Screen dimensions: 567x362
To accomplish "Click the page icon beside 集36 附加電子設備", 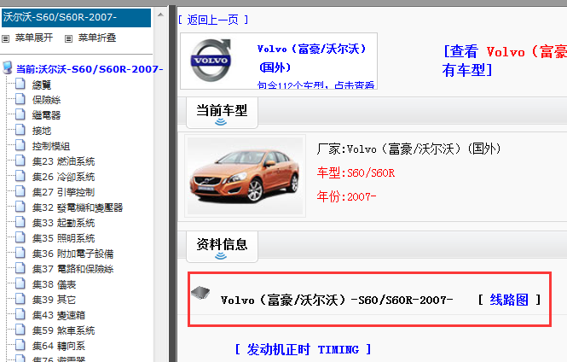I will (20, 253).
